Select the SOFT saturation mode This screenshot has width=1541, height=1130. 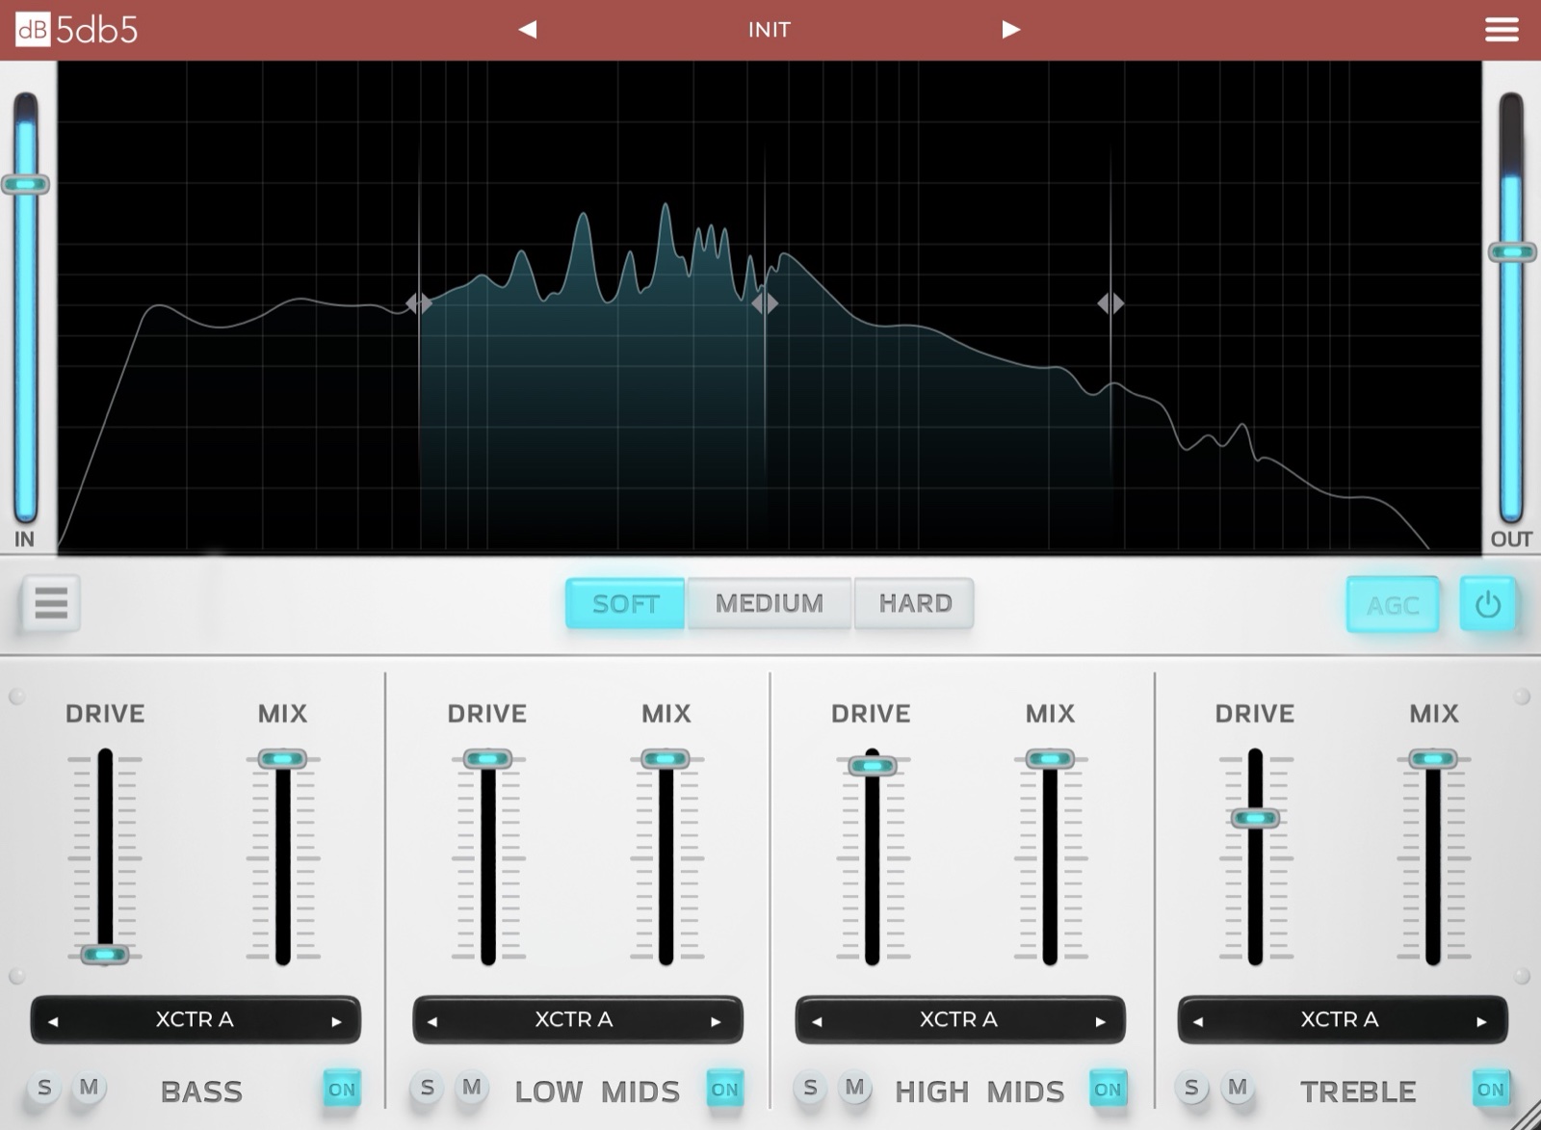click(625, 604)
